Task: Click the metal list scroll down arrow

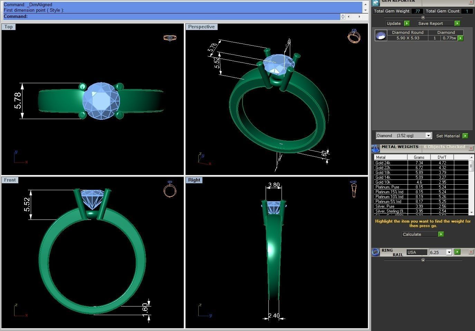Action: (471, 212)
